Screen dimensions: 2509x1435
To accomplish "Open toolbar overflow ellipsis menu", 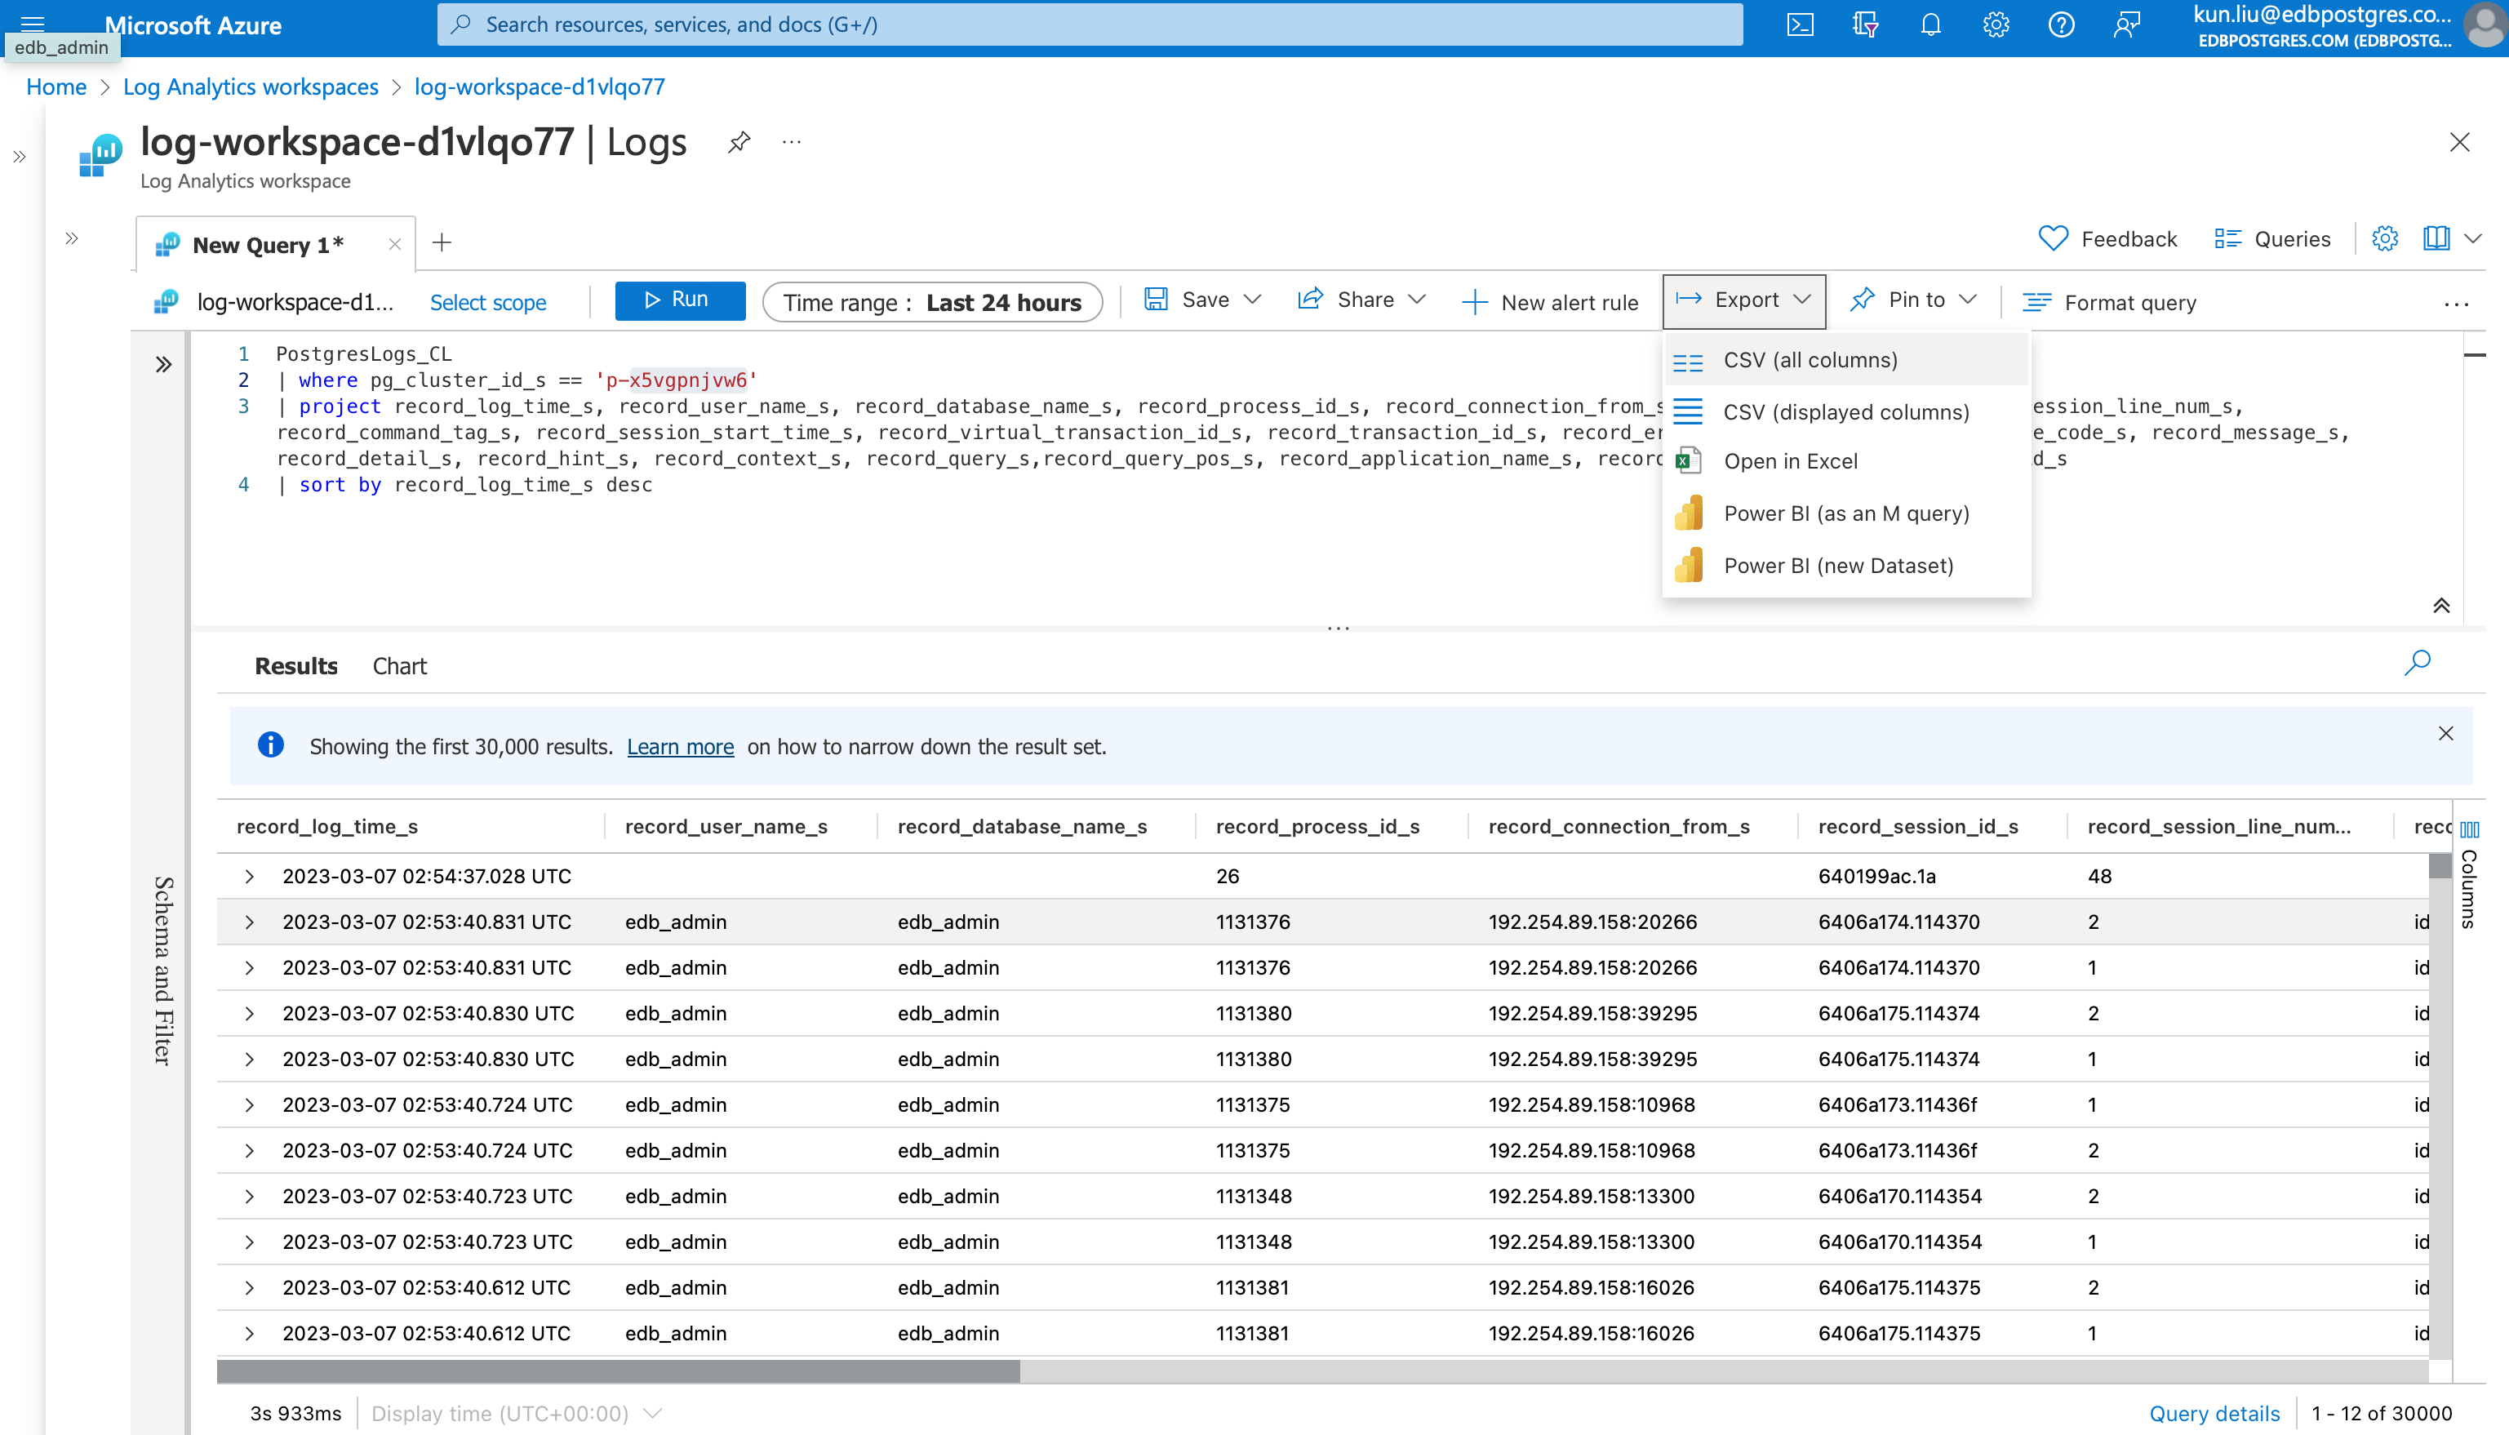I will coord(2456,304).
